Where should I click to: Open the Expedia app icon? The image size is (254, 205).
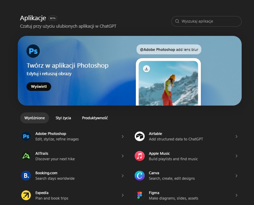(x=26, y=195)
